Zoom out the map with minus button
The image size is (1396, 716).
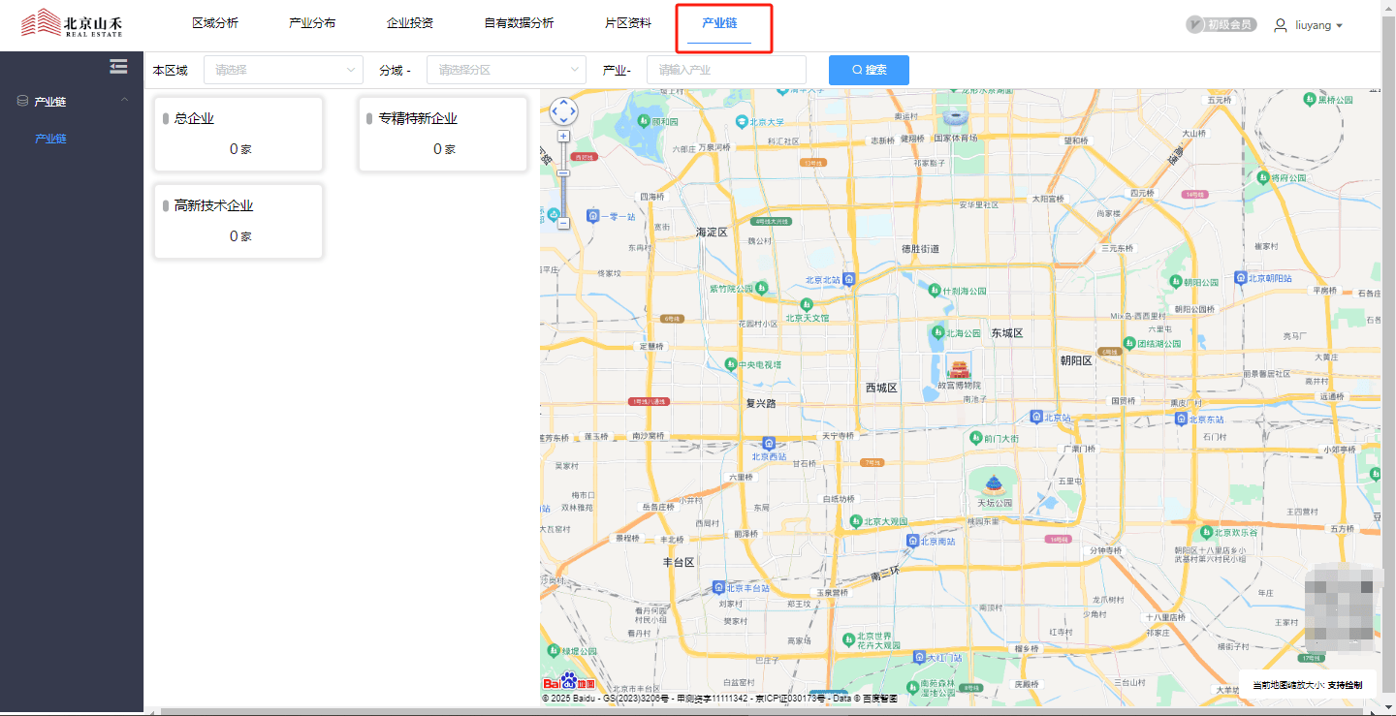tap(563, 223)
